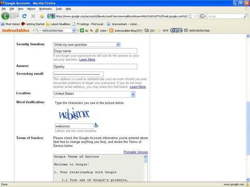Open the View menu
250x187 pixels.
21,9
